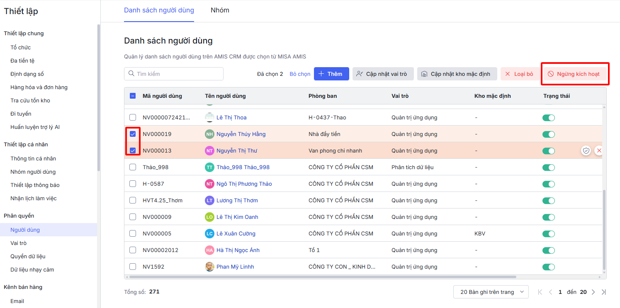The width and height of the screenshot is (620, 308).
Task: Click Phan Mỹ Linhh's avatar photo
Action: (210, 267)
